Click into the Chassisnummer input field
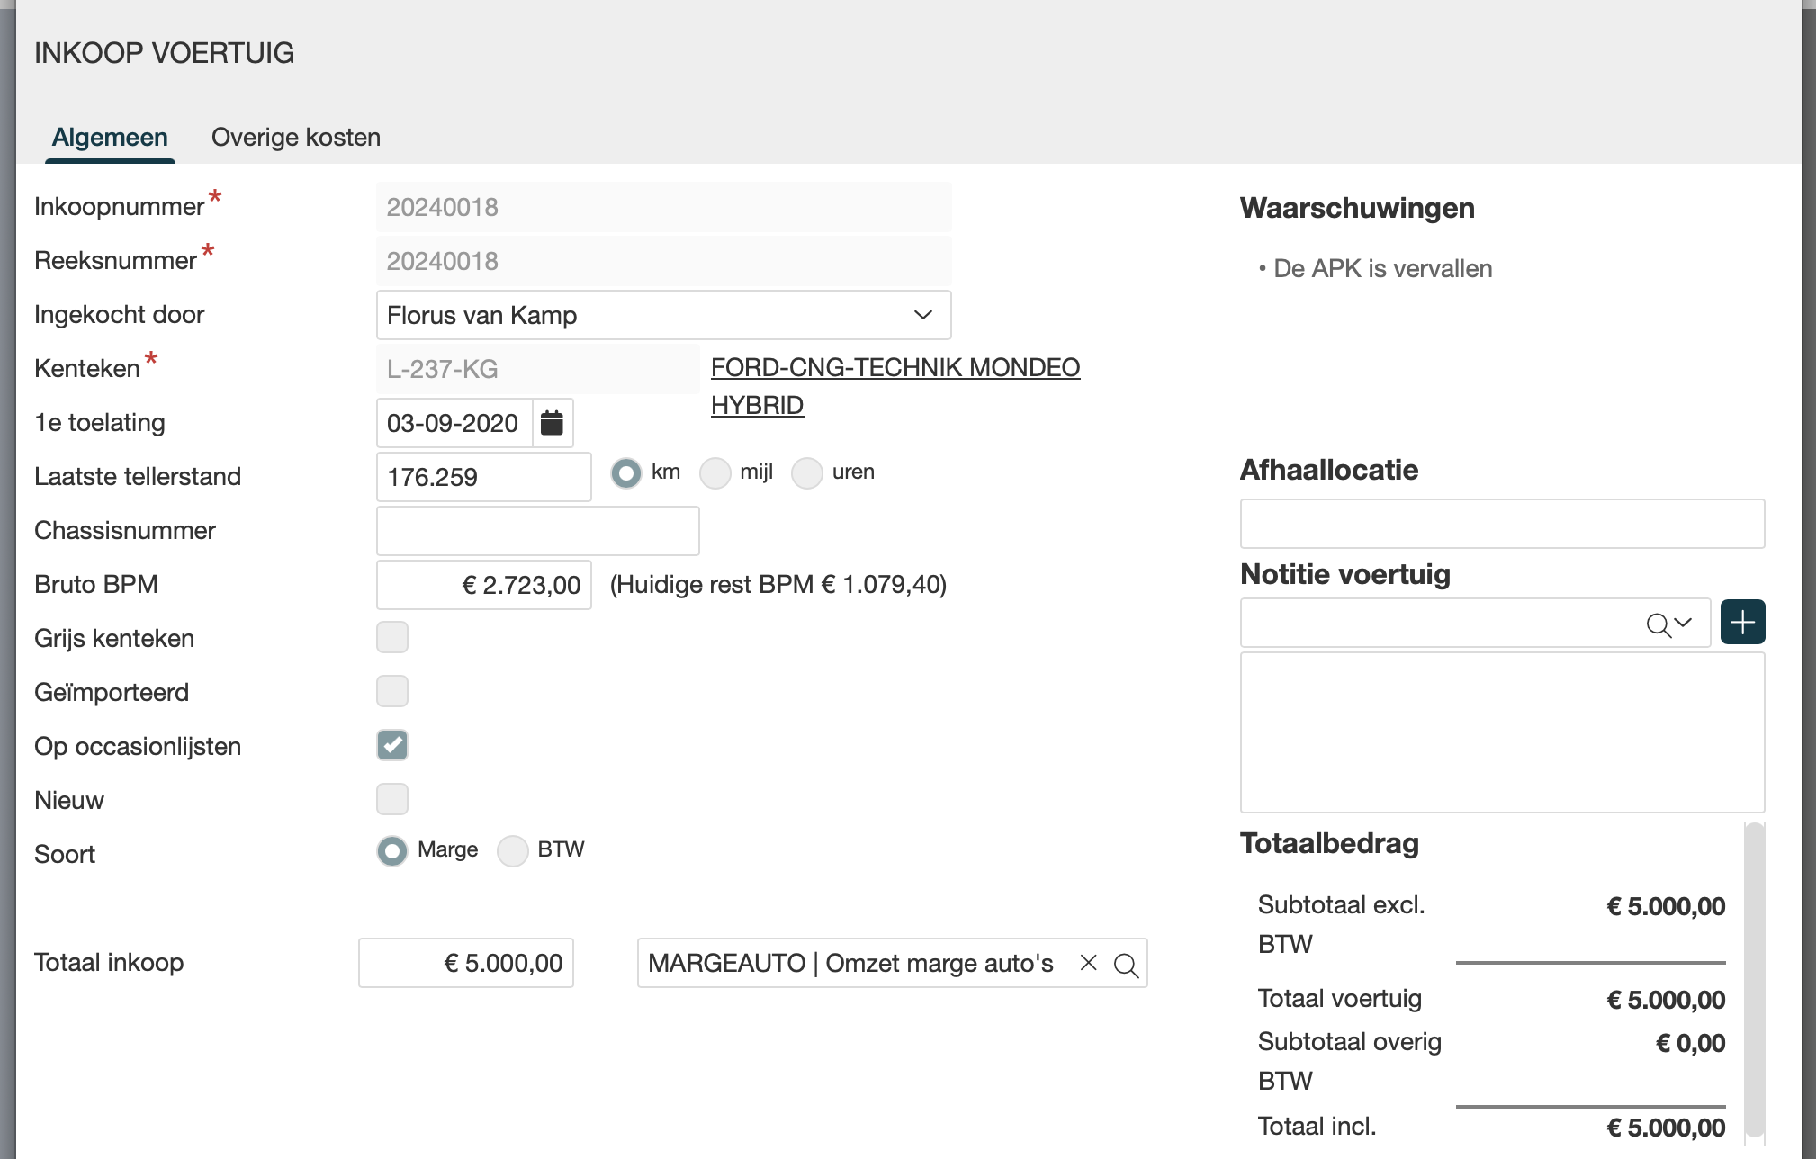This screenshot has width=1816, height=1159. point(537,531)
